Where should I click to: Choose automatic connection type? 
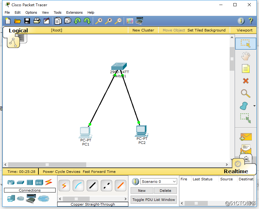tap(64, 186)
